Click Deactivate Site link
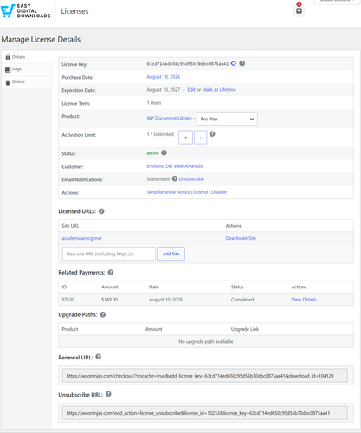 (241, 238)
